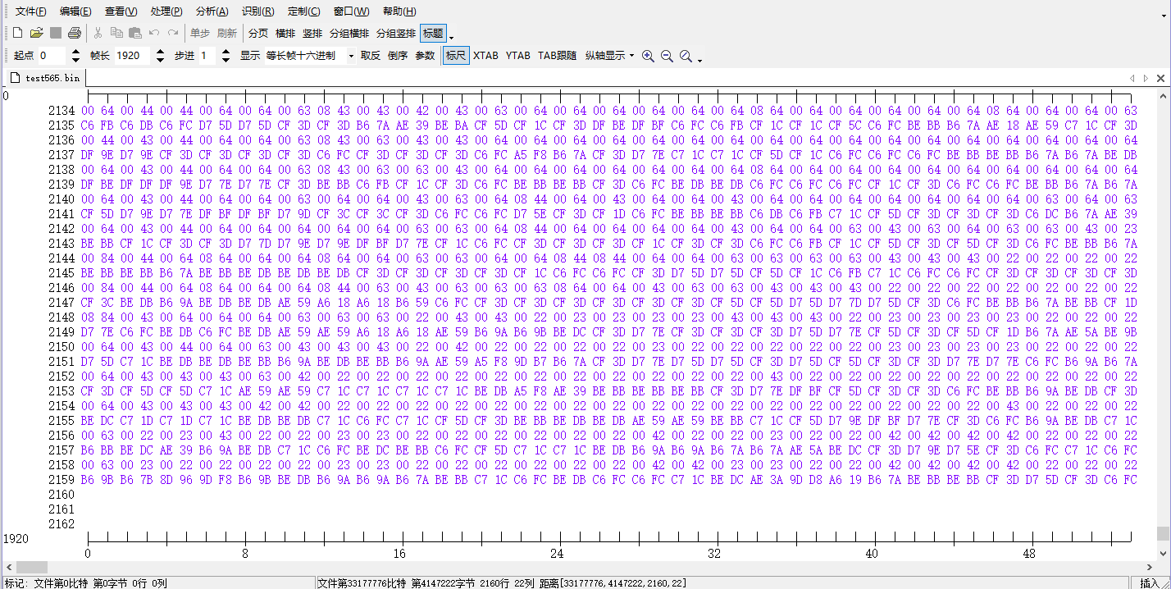Increase 帧长 using its up stepper arrow
Screen dimensions: 1171x589
(160, 51)
